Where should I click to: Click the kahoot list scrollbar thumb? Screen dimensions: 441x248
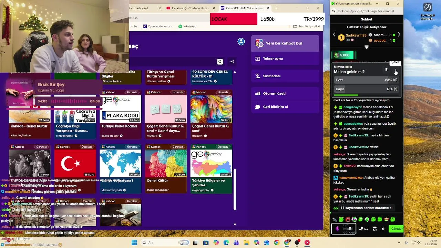[235, 189]
